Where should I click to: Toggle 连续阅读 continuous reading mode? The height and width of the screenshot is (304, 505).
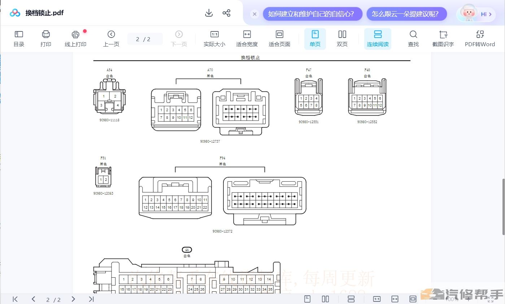378,39
